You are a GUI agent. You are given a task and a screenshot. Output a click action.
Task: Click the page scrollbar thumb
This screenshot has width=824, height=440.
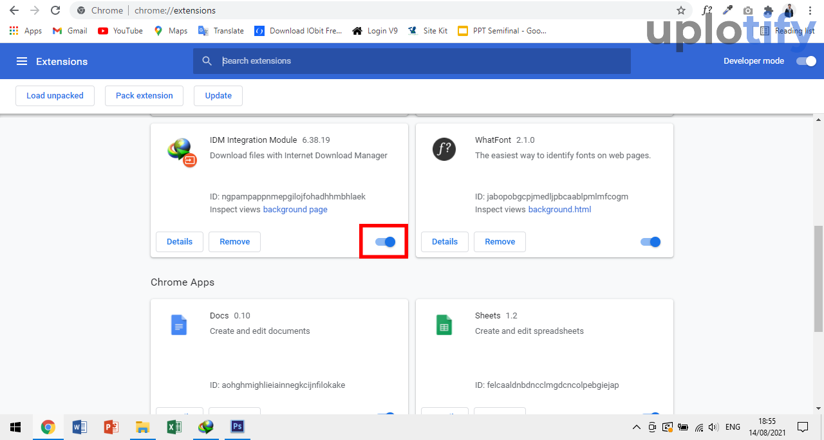(818, 279)
